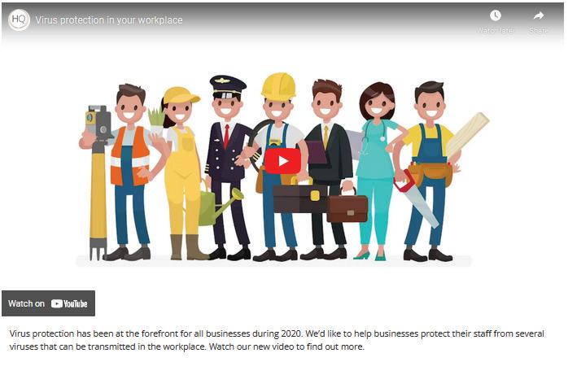
Task: Click the red YouTube play button
Action: pos(282,161)
